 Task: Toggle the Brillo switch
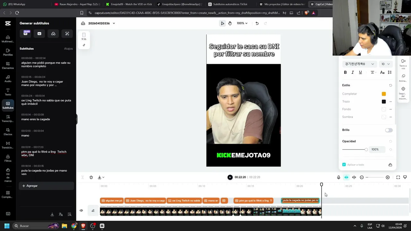click(389, 130)
